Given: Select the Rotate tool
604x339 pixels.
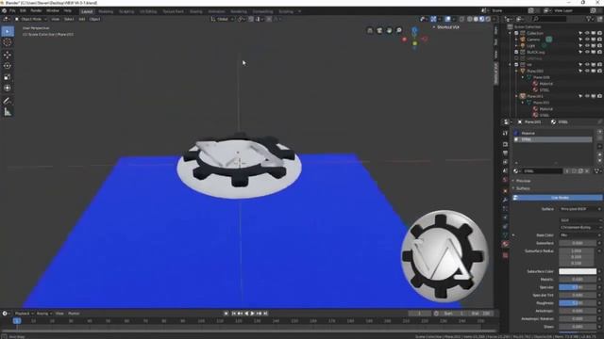Looking at the screenshot, I should [8, 66].
